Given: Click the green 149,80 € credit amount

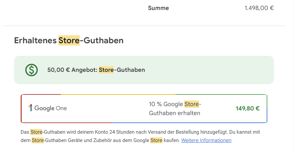Looking at the screenshot, I should click(248, 108).
